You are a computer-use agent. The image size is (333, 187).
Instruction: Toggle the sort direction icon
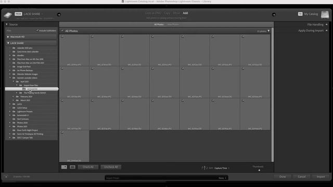[x=204, y=168]
